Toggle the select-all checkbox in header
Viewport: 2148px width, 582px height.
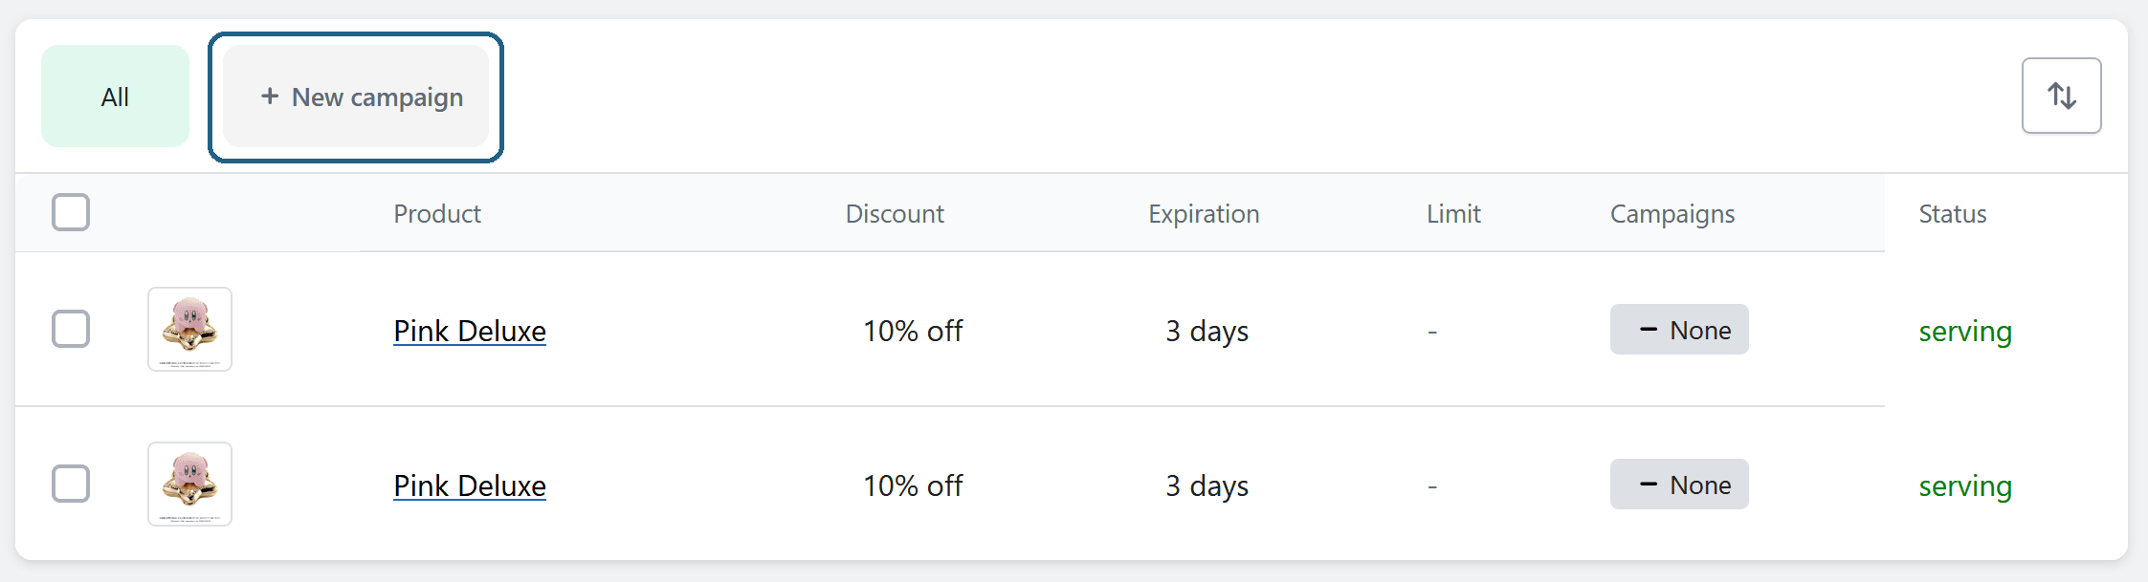click(71, 212)
